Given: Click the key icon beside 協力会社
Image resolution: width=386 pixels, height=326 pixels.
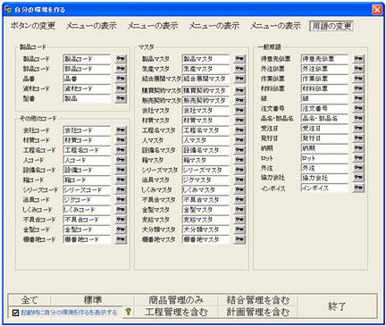Looking at the screenshot, I should pos(358,178).
